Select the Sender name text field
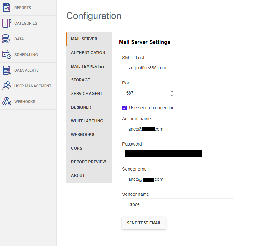The height and width of the screenshot is (246, 276). point(178,204)
